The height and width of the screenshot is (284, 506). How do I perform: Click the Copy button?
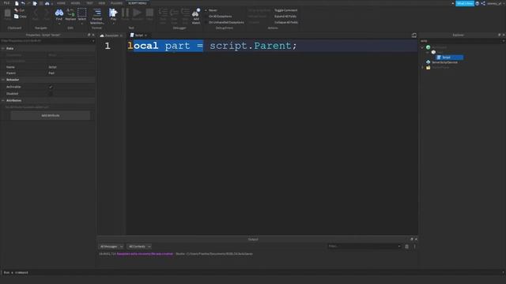tap(20, 16)
